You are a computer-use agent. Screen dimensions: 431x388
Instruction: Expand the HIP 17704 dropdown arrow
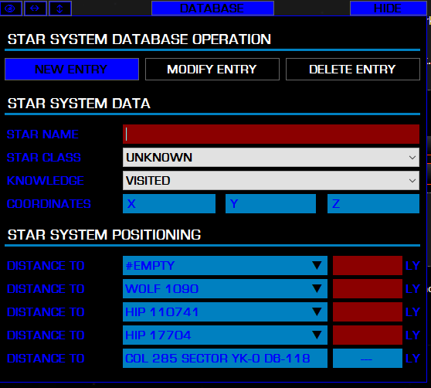pos(317,335)
